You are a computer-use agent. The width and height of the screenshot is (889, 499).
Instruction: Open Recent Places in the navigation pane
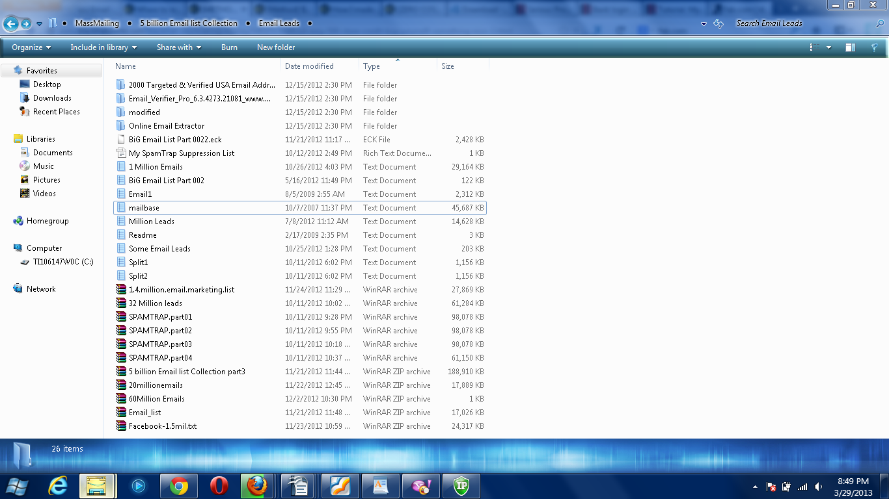point(56,112)
